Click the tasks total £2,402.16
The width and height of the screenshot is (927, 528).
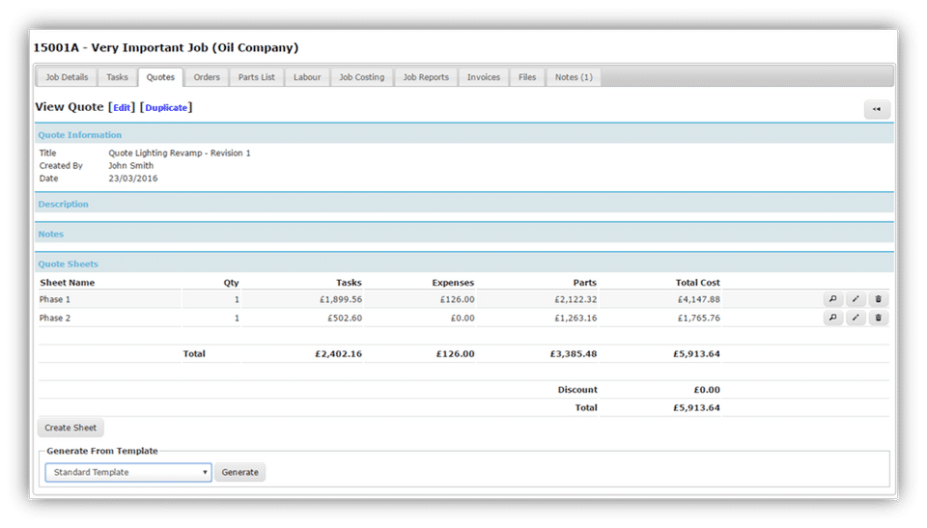point(338,353)
